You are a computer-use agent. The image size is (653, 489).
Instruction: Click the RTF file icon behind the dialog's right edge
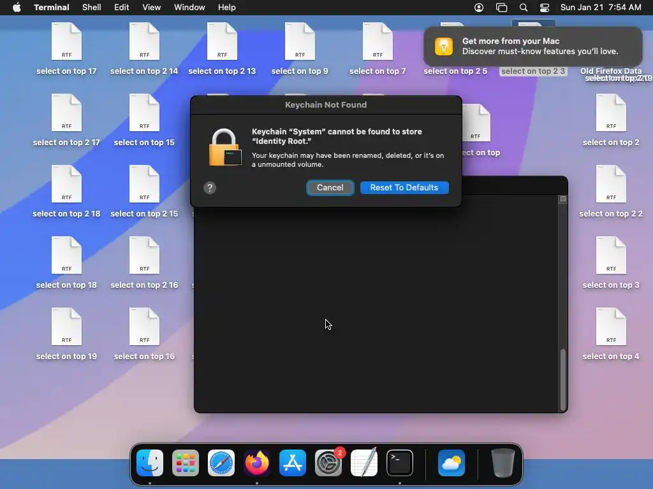(x=476, y=123)
